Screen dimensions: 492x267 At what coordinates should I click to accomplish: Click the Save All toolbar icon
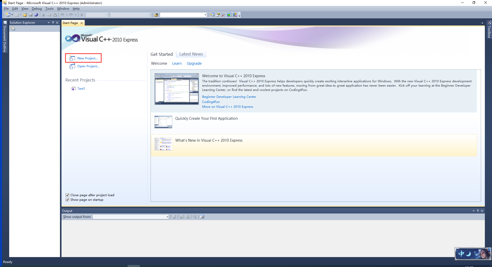(36, 15)
